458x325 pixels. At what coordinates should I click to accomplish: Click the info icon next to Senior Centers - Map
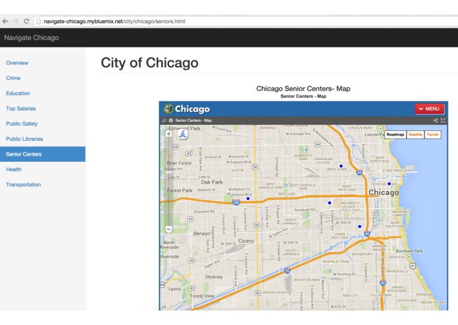(171, 120)
